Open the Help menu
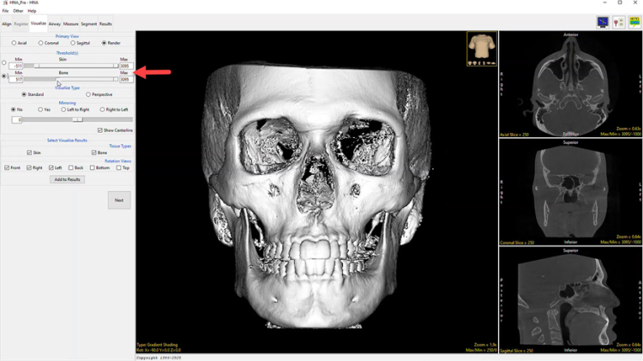This screenshot has width=643, height=361. pos(32,11)
